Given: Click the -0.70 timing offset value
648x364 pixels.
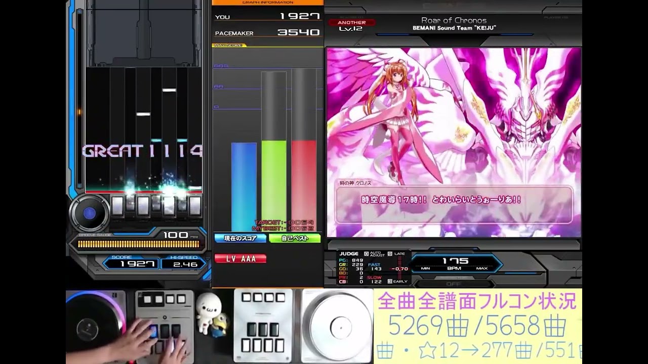Looking at the screenshot, I should coord(400,269).
